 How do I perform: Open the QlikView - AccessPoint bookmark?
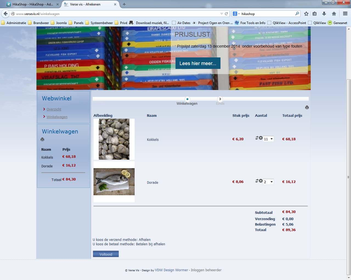coord(287,23)
